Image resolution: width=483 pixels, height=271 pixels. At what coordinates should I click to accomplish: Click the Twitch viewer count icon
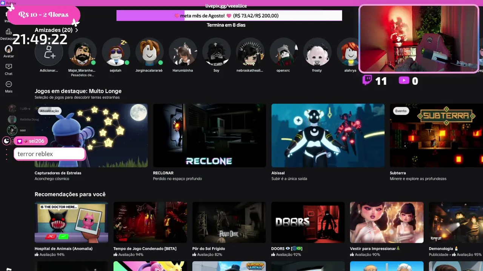point(367,80)
